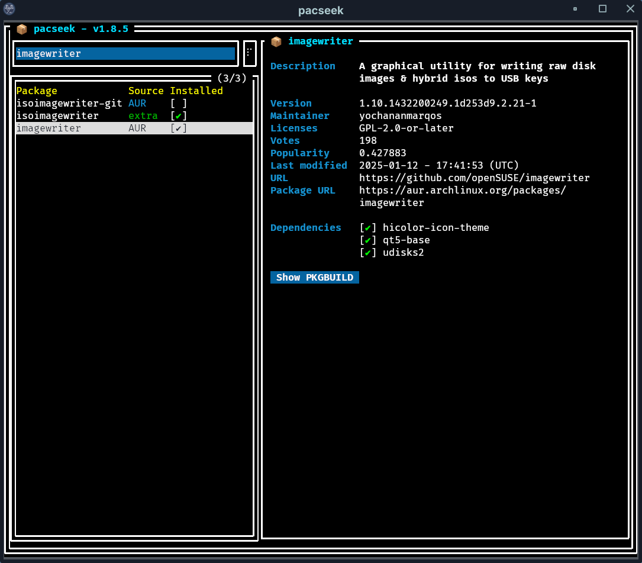Click the hicolor-icon-theme dependency checkmark

[x=367, y=228]
